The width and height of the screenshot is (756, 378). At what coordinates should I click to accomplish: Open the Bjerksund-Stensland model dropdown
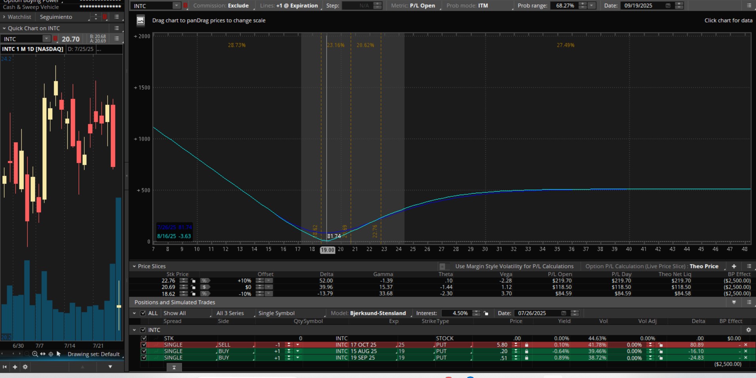tap(378, 313)
